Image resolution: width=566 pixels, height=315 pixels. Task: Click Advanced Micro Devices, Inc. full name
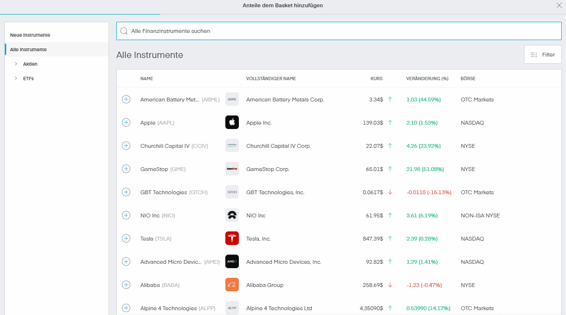pyautogui.click(x=284, y=262)
